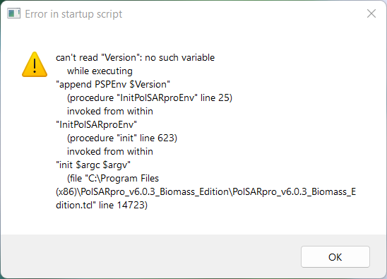The width and height of the screenshot is (387, 279).
Task: Click the second "invoked from within" line
Action: (110, 151)
